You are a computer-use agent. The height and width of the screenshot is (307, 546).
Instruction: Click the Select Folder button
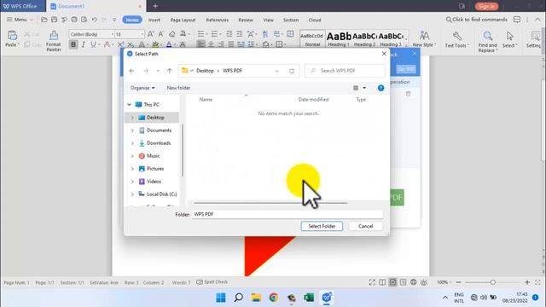(x=322, y=226)
